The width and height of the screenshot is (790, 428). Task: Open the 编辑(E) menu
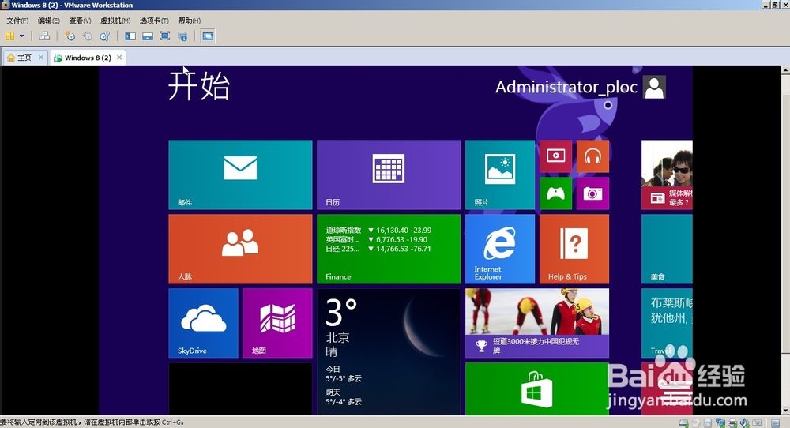tap(48, 21)
